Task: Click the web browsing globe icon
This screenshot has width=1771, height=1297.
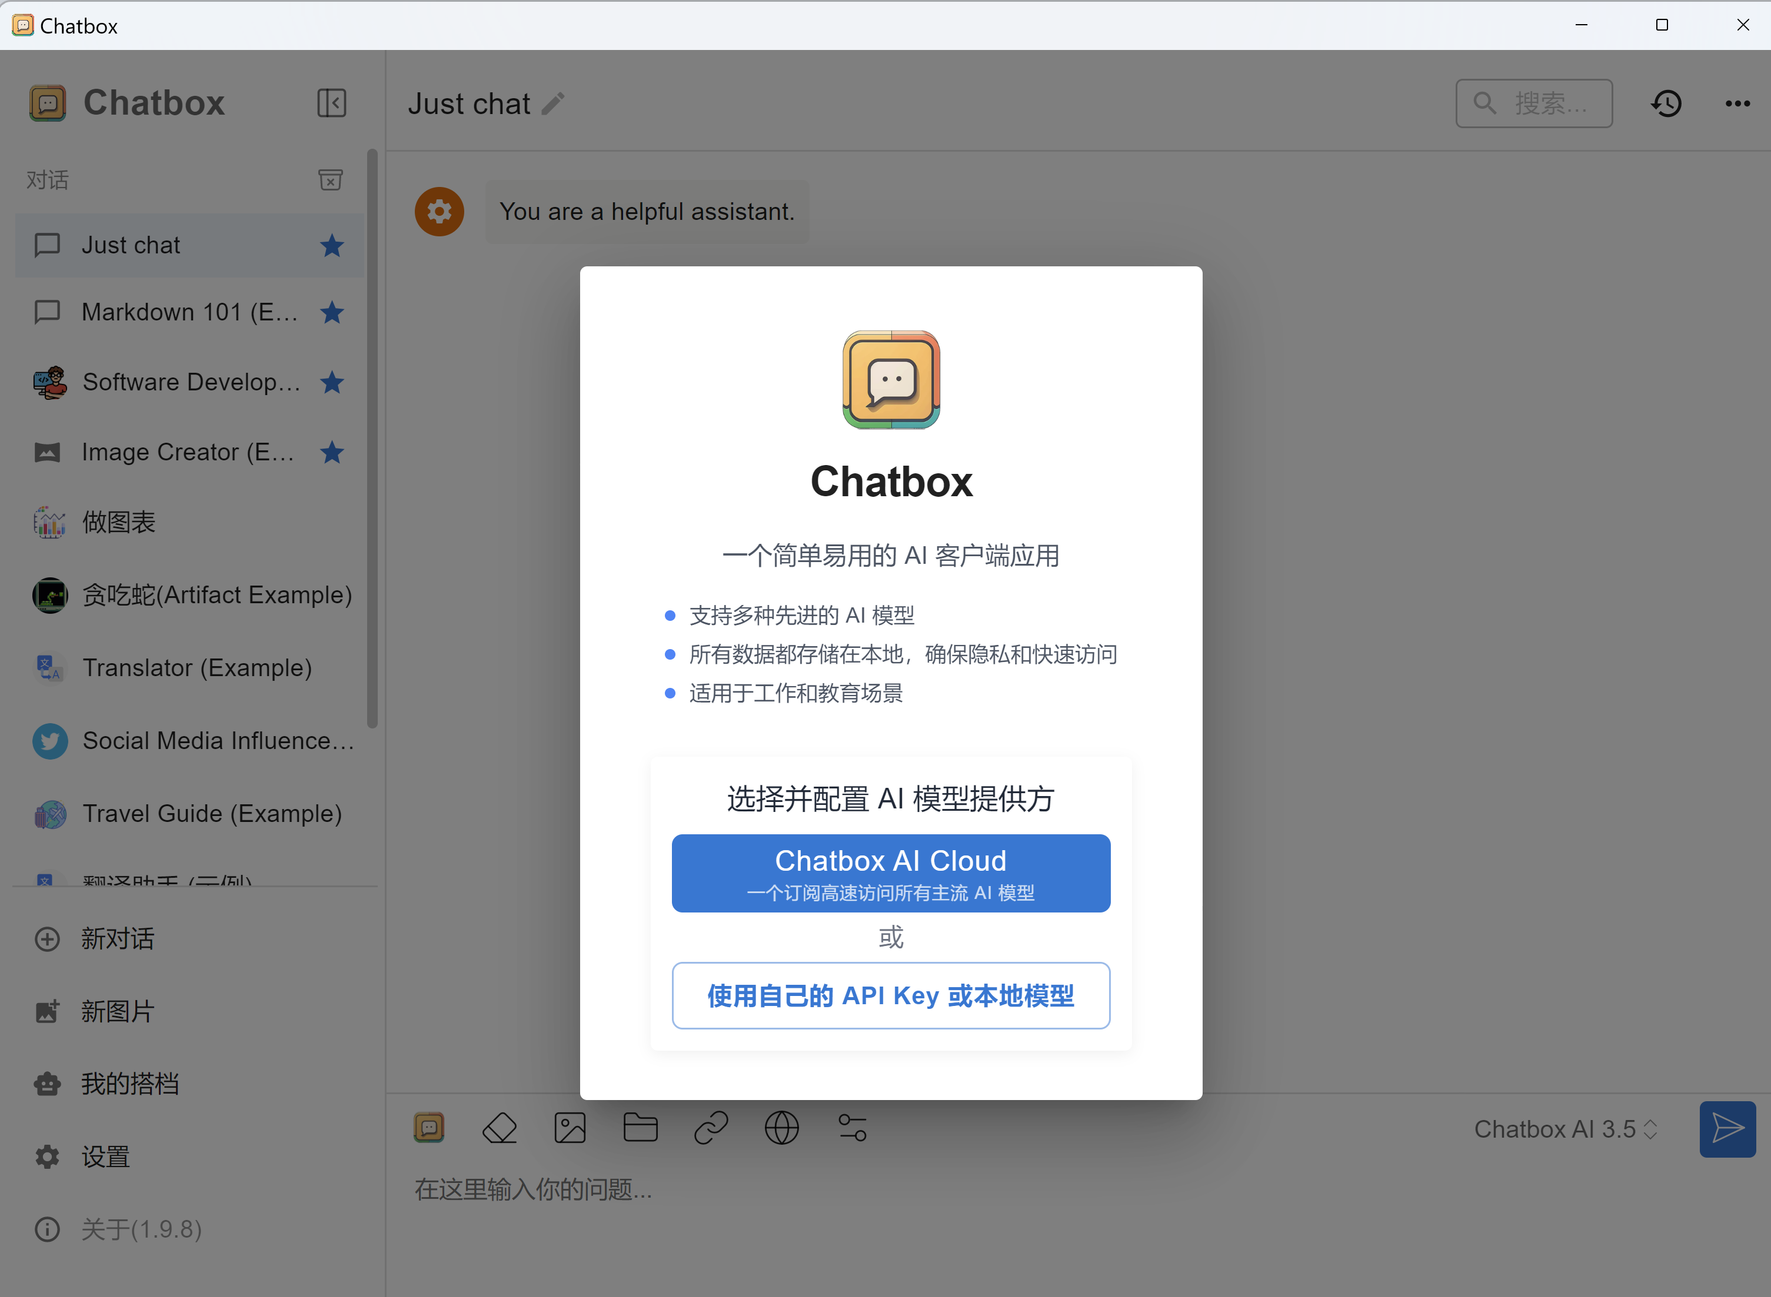Action: (x=782, y=1129)
